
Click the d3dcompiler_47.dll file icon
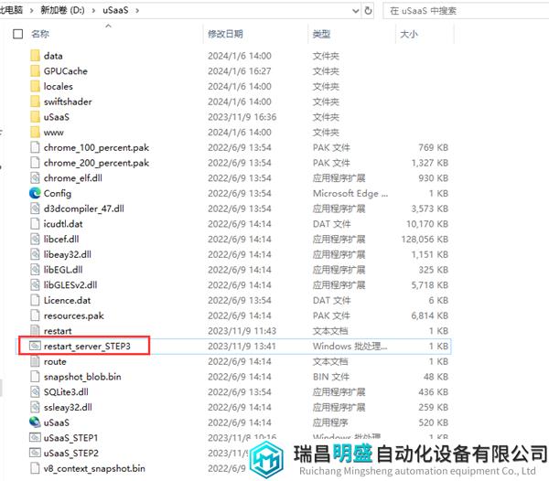[35, 208]
